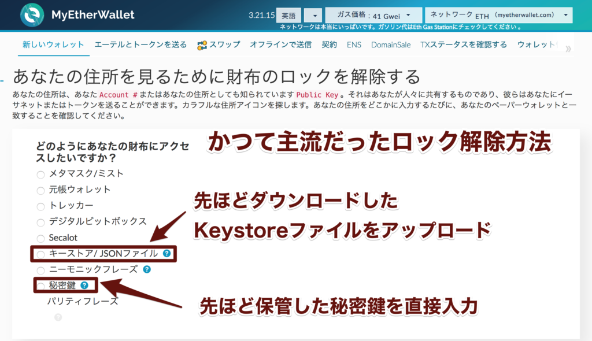This screenshot has width=592, height=341.
Task: Choose the デジタルビットボックス radio option
Action: click(41, 223)
